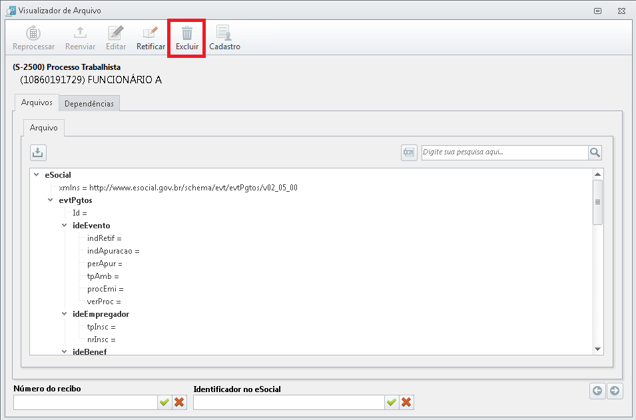Image resolution: width=636 pixels, height=420 pixels.
Task: Click the Identificador no eSocial input
Action: [x=289, y=402]
